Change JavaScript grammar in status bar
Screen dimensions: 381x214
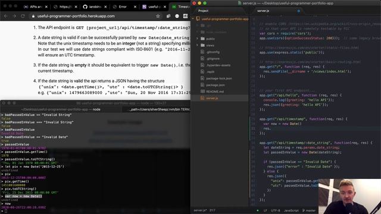291,210
